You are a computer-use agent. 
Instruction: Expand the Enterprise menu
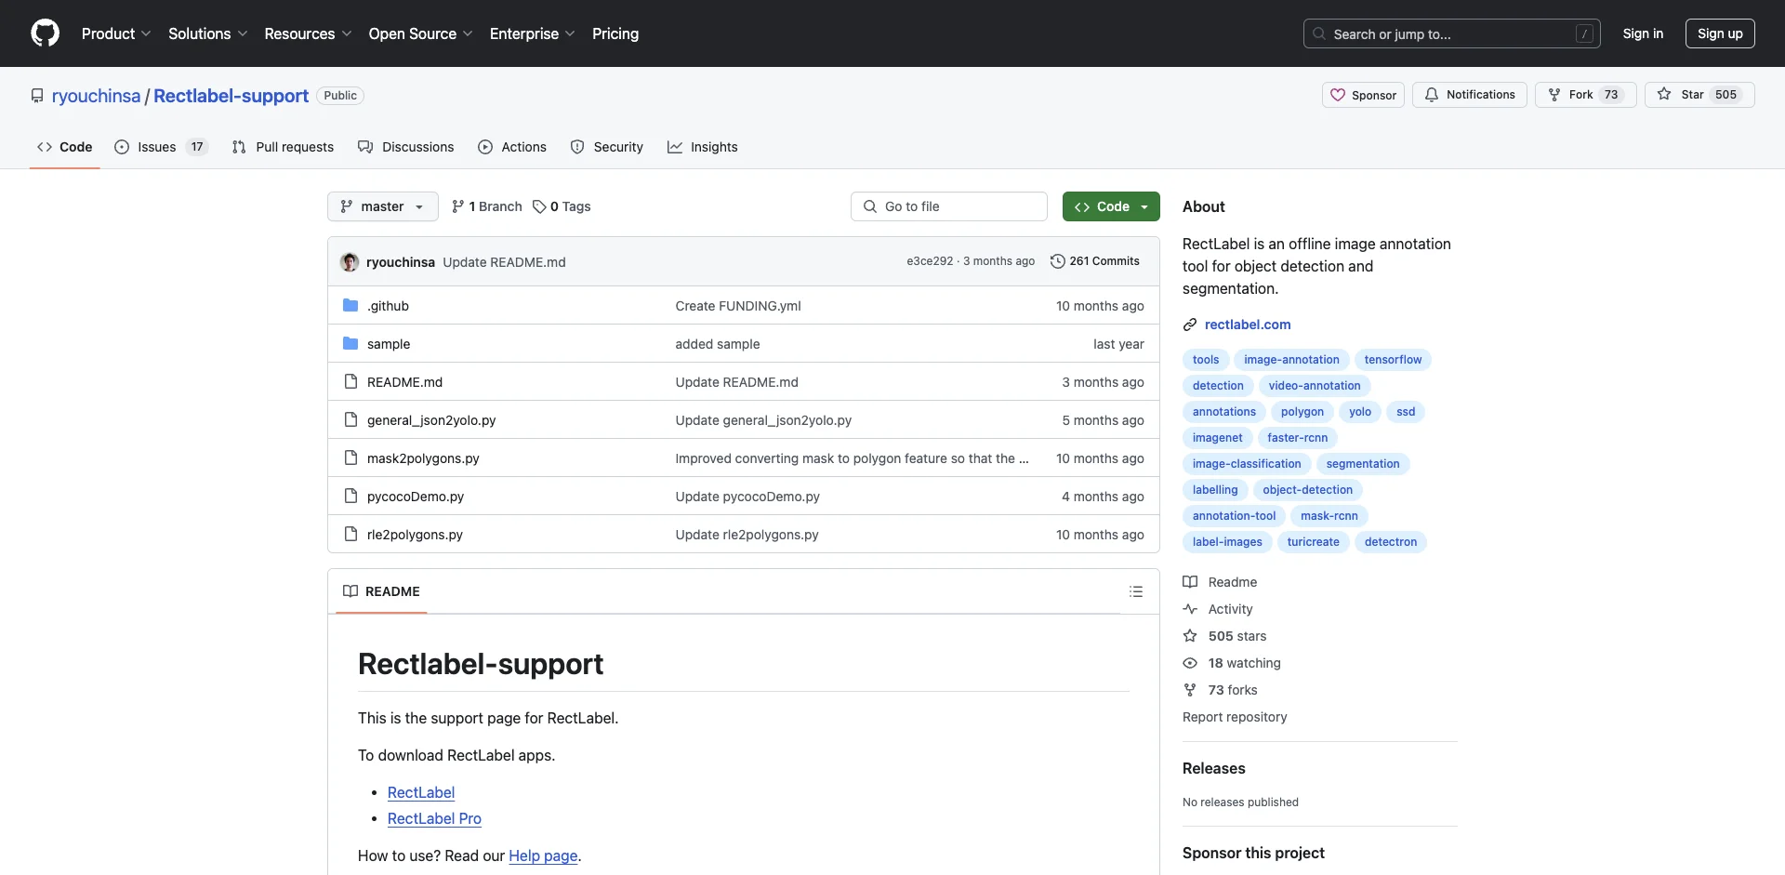532,33
